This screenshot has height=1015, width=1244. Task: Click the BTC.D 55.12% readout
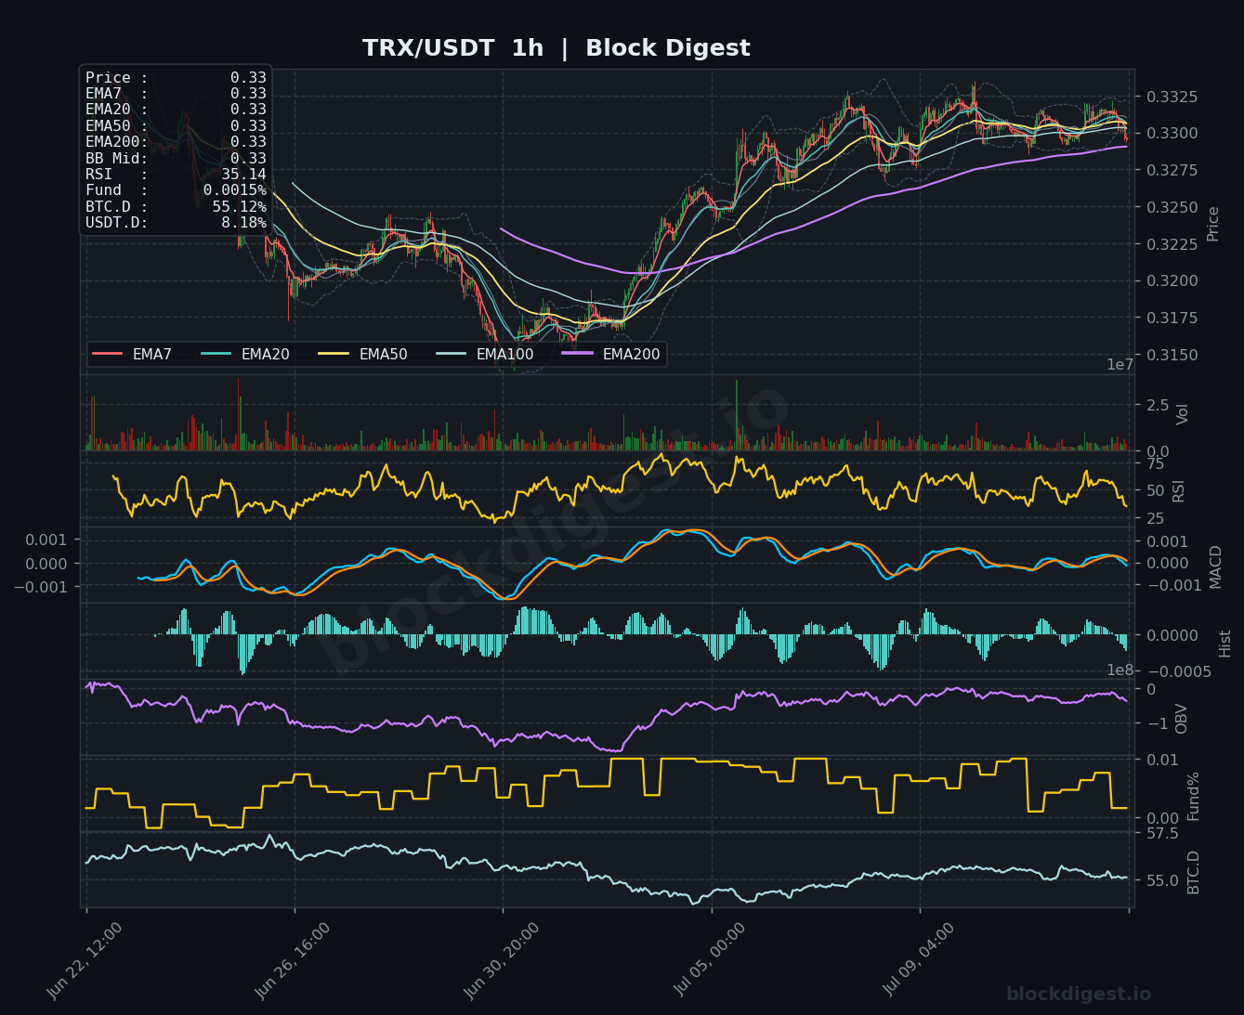click(177, 206)
